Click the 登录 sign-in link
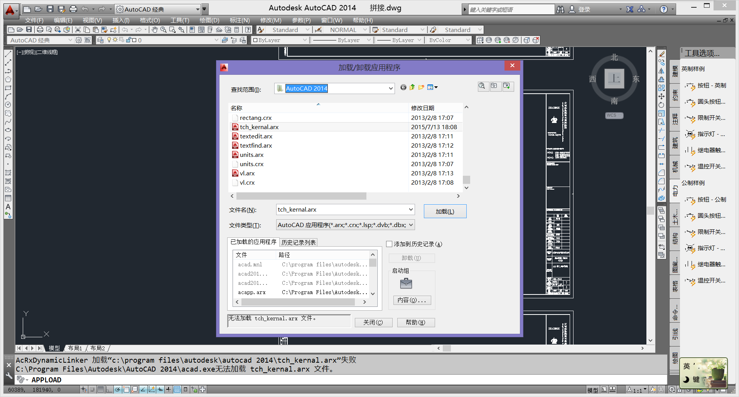 pos(584,10)
